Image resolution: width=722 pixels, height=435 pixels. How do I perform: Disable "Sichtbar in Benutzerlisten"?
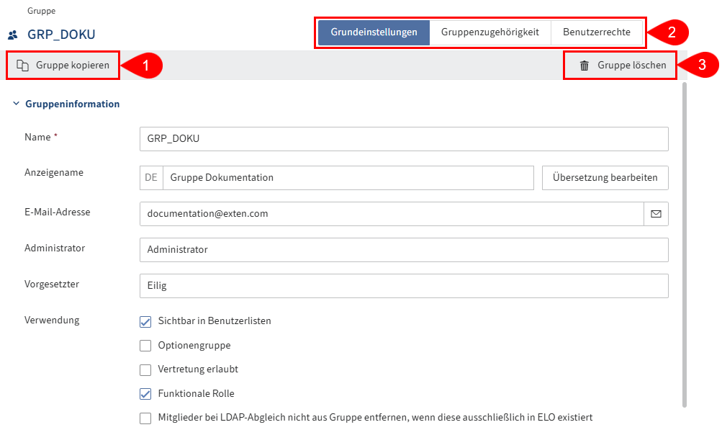click(x=145, y=320)
